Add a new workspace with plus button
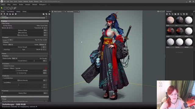 (x=49, y=5)
